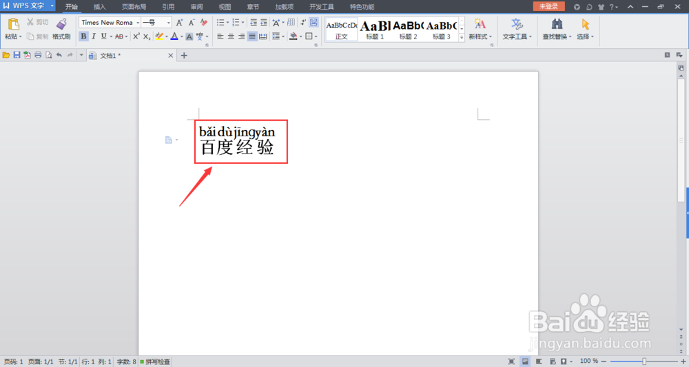
Task: Open the quick access toolbar customize arrow
Action: click(81, 55)
